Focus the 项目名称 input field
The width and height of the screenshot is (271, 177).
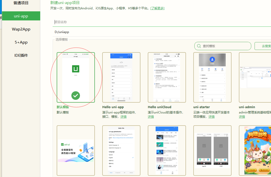(162, 22)
